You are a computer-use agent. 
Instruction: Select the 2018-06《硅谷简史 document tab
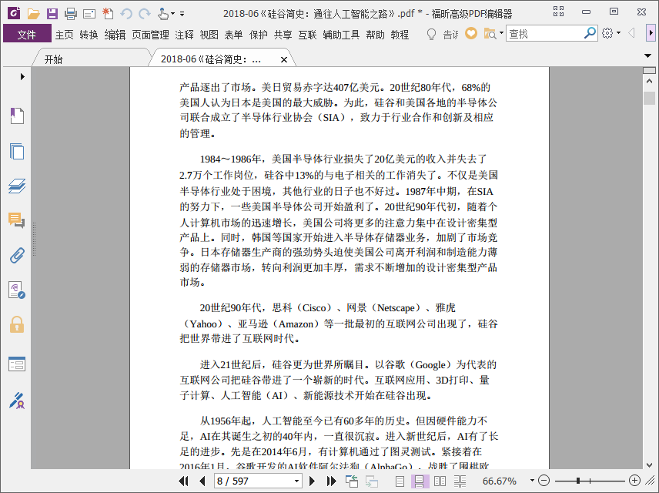[211, 59]
